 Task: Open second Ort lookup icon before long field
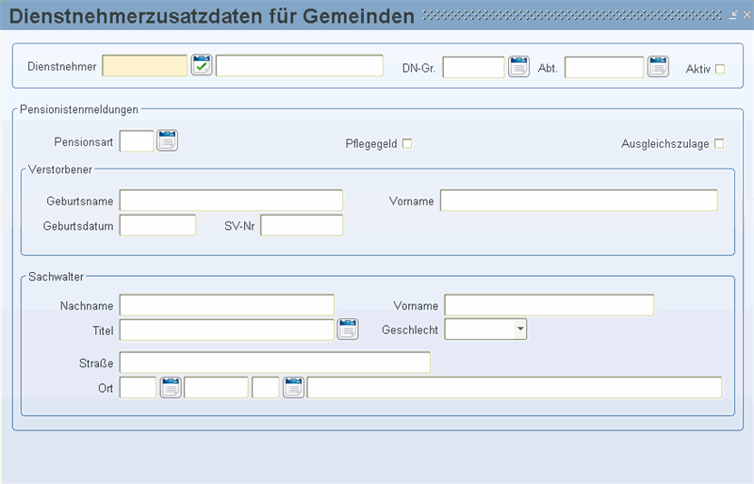[294, 387]
